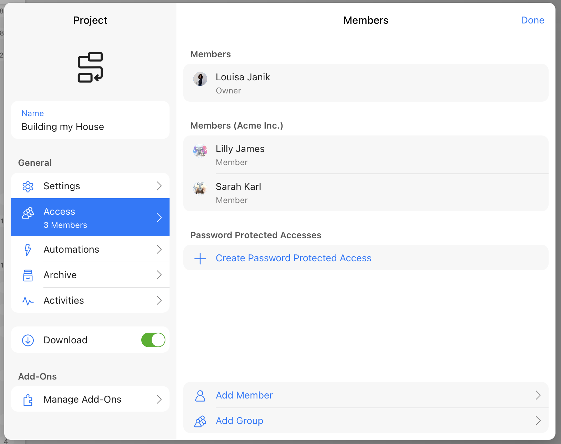Expand the Access row chevron
The image size is (561, 444).
159,218
